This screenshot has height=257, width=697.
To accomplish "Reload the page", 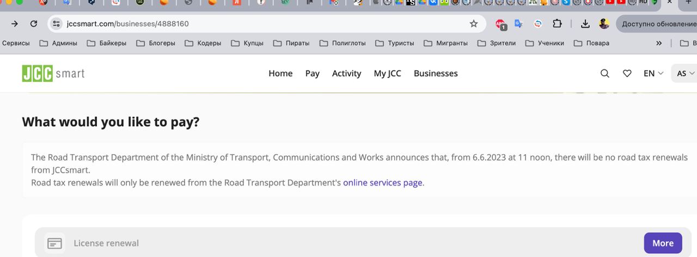I will 34,24.
